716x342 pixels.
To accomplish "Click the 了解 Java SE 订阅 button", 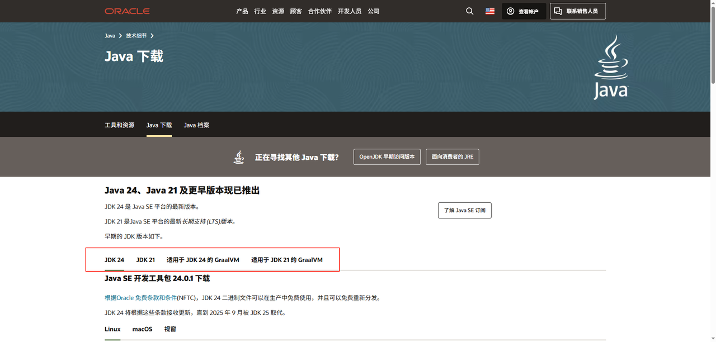I will (465, 210).
